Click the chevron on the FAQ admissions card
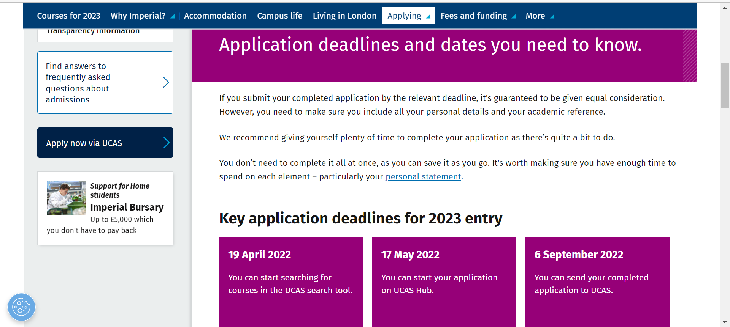Image resolution: width=730 pixels, height=327 pixels. pyautogui.click(x=166, y=82)
